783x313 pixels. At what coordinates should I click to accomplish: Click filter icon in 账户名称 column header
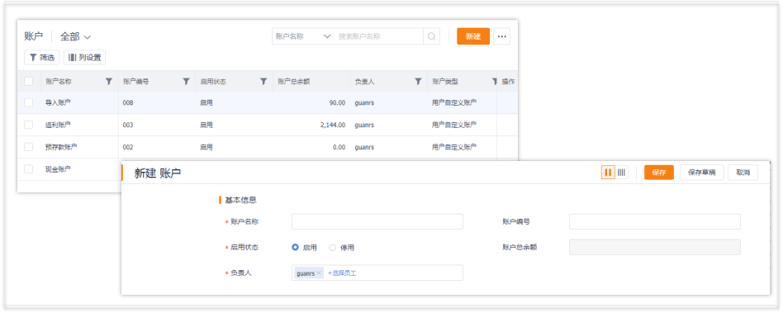pyautogui.click(x=109, y=82)
